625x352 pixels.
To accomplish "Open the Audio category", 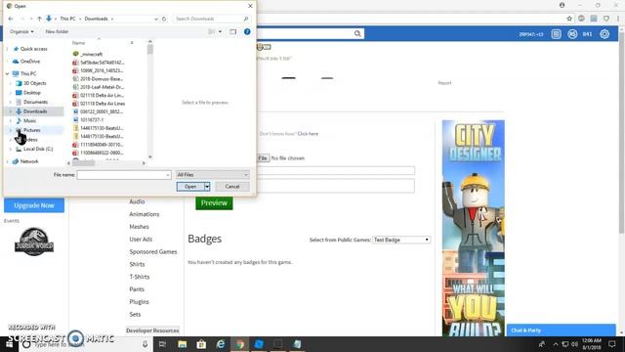I will coord(137,202).
